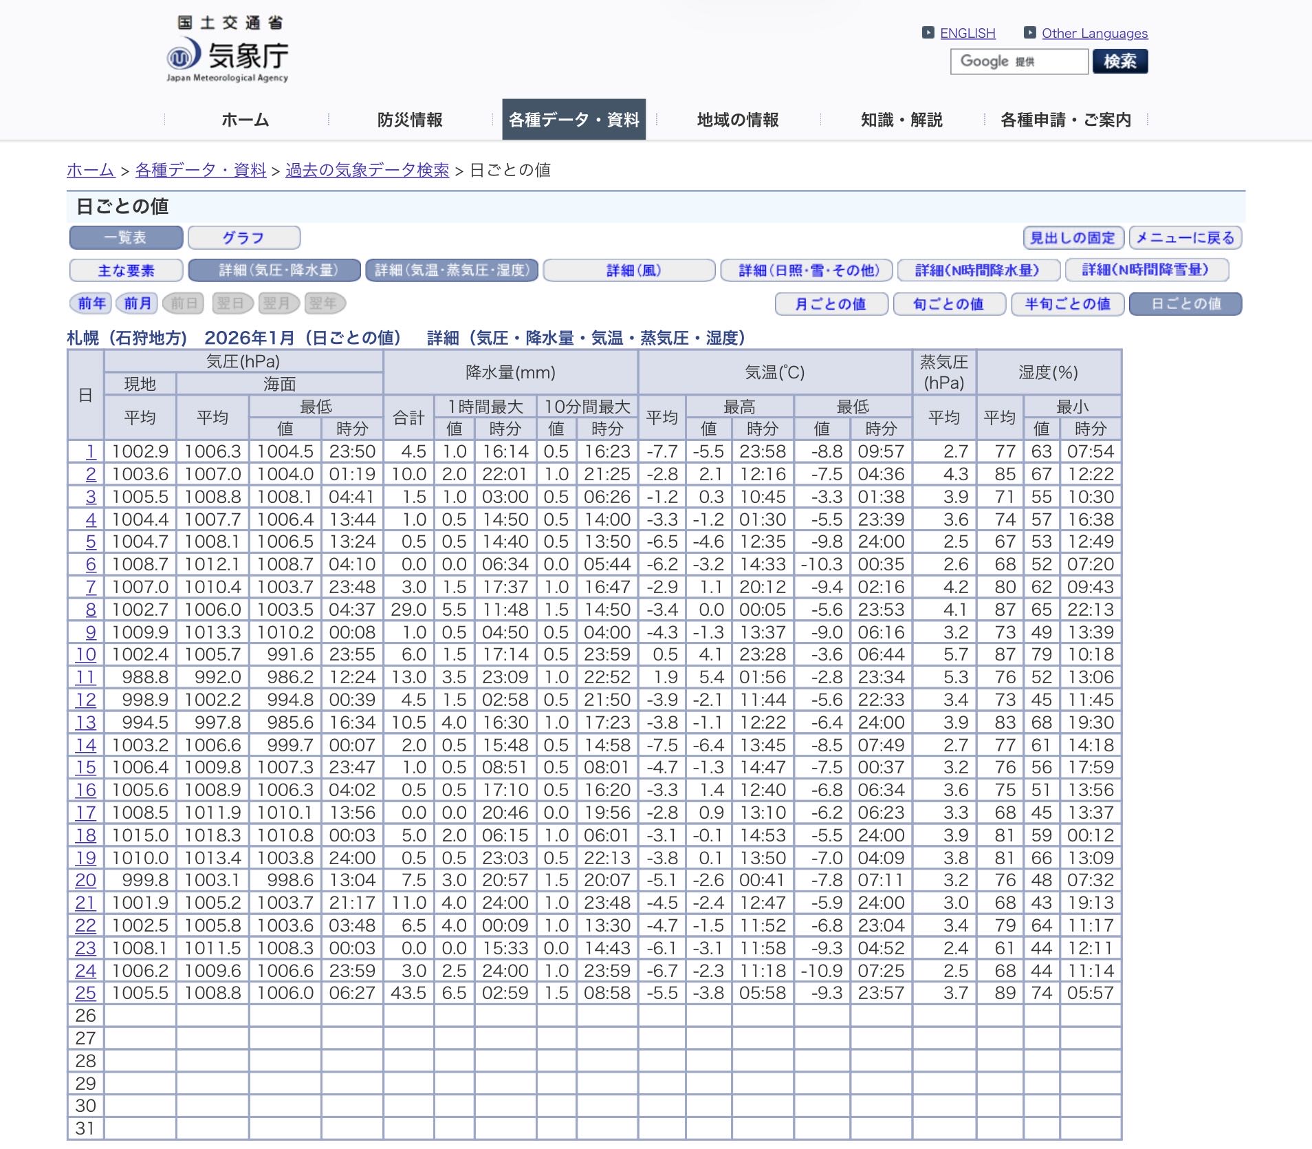Open the 防災情報 menu item
1312x1149 pixels.
tap(410, 120)
